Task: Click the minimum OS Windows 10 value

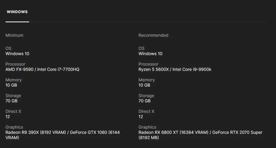Action: tap(17, 54)
